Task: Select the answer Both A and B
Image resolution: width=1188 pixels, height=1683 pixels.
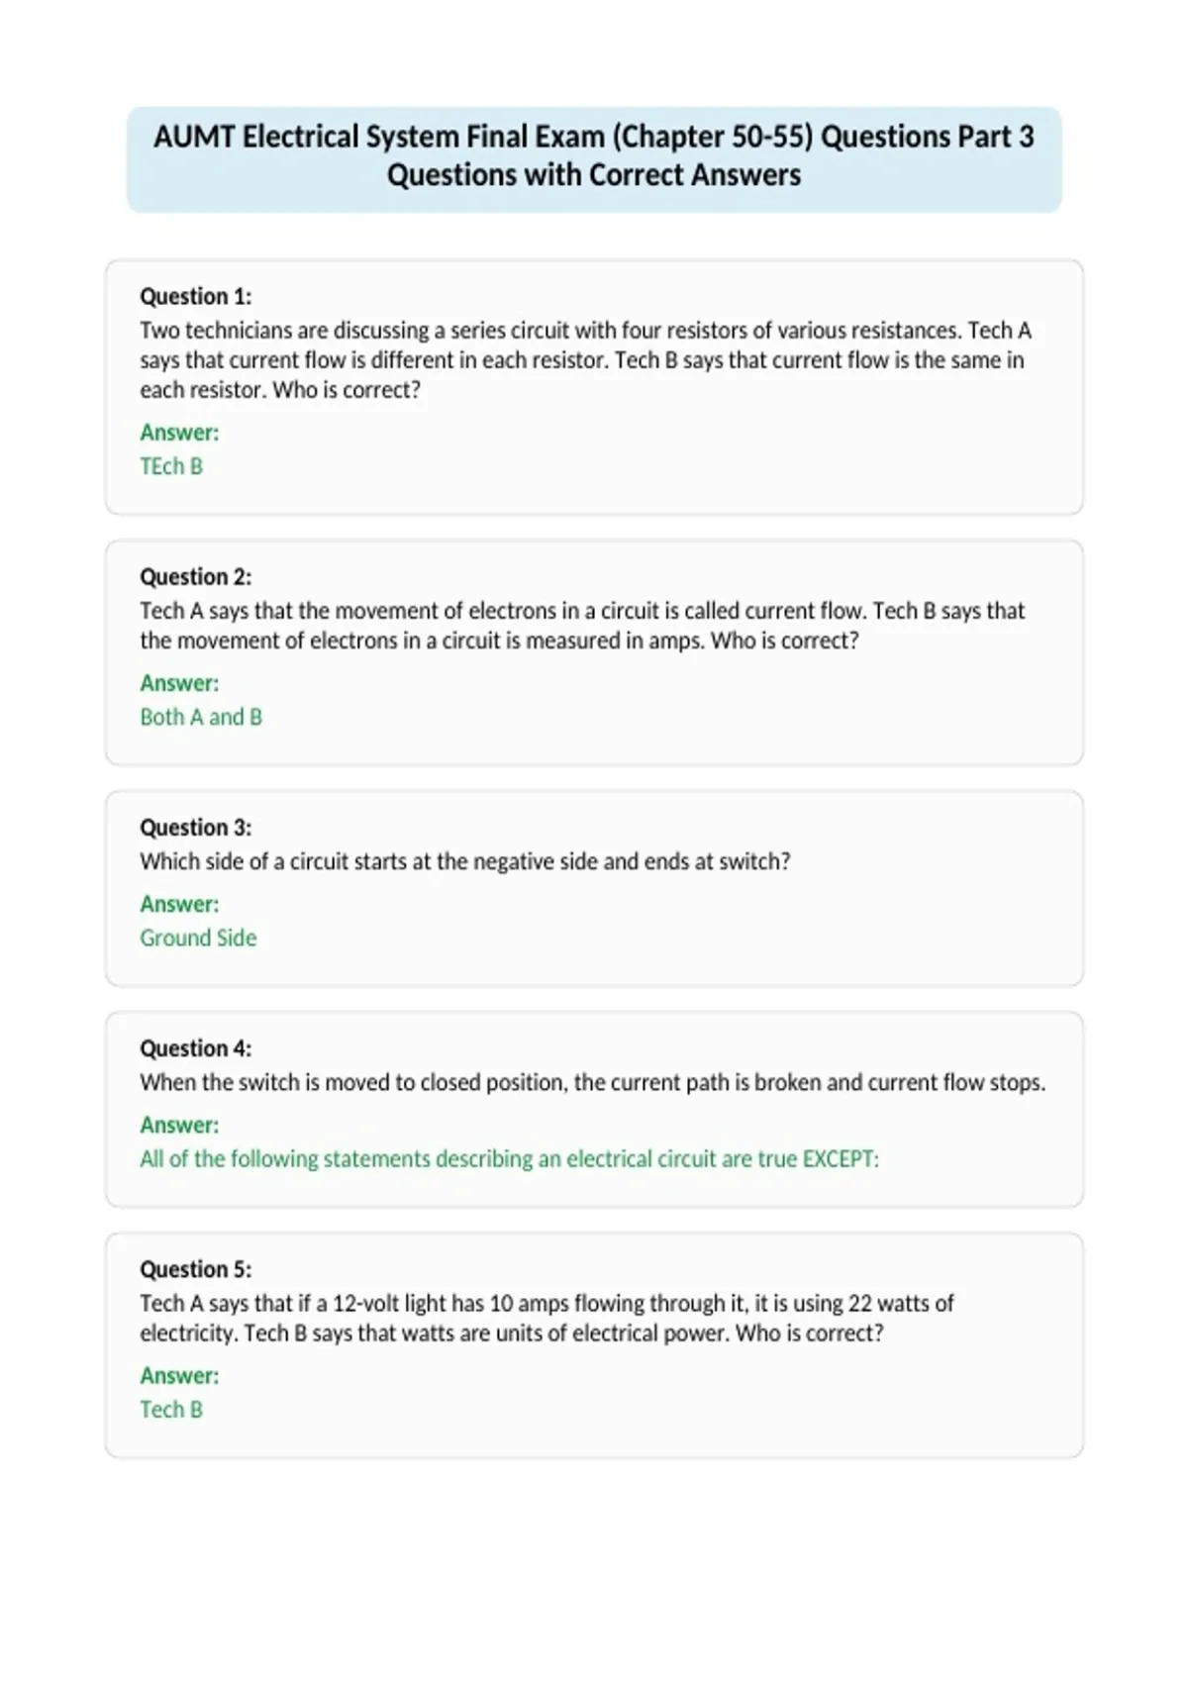Action: pos(201,717)
